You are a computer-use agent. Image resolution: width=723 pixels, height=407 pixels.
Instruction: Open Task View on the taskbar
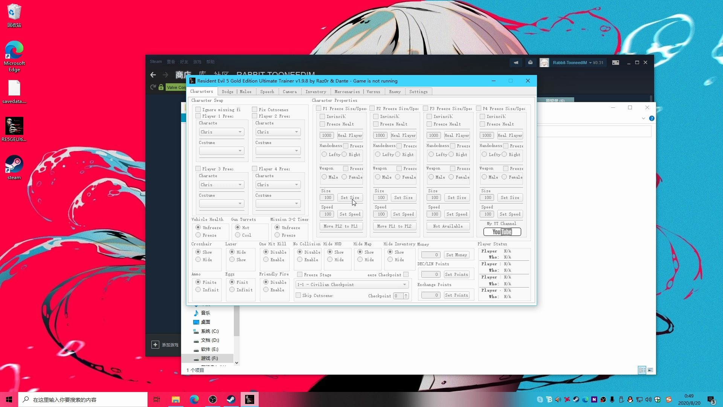157,399
